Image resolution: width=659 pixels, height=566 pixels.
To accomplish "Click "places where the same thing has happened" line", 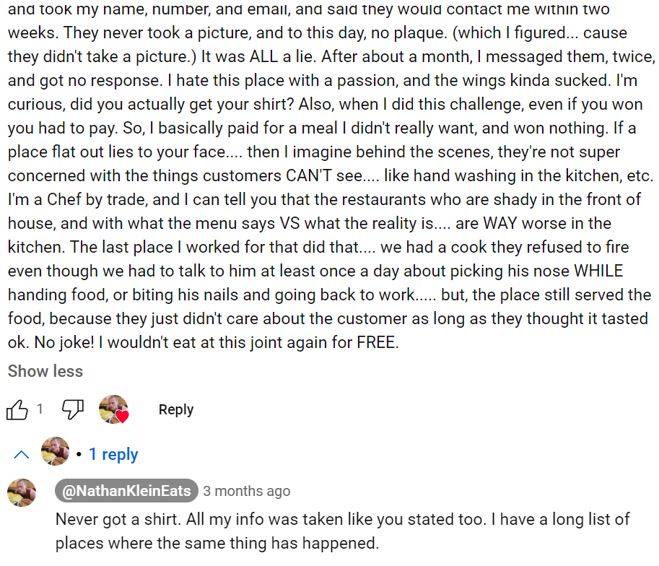I will 217,543.
